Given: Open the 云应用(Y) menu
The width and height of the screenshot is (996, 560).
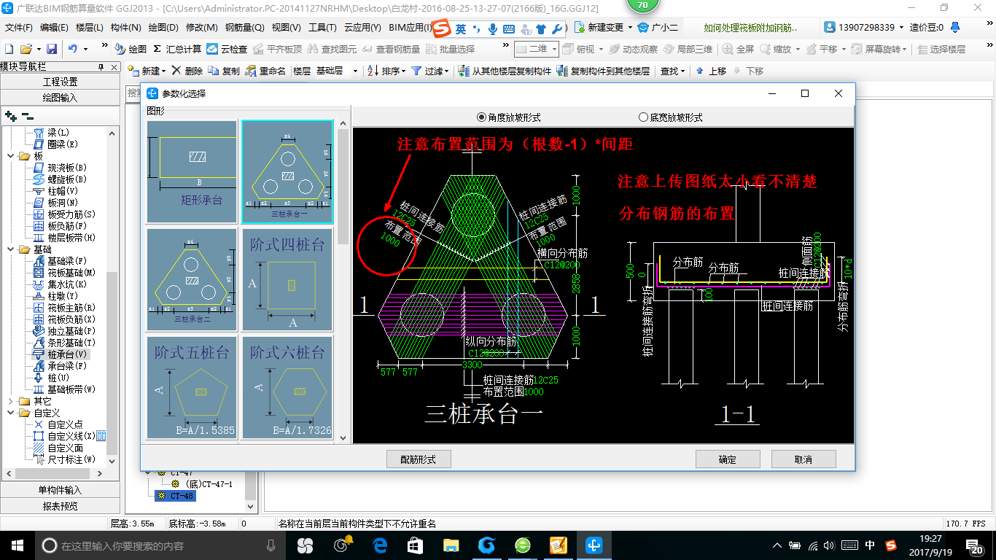Looking at the screenshot, I should (x=362, y=27).
